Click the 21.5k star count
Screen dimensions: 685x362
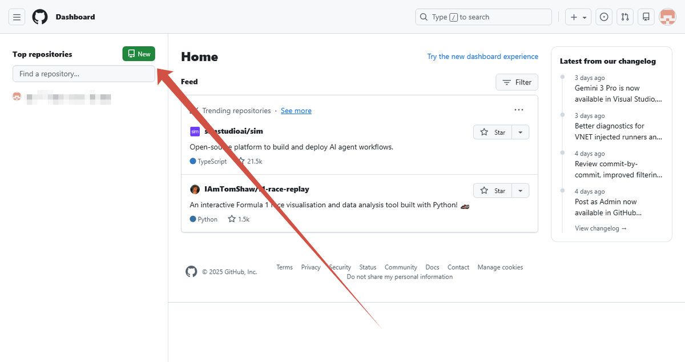250,162
